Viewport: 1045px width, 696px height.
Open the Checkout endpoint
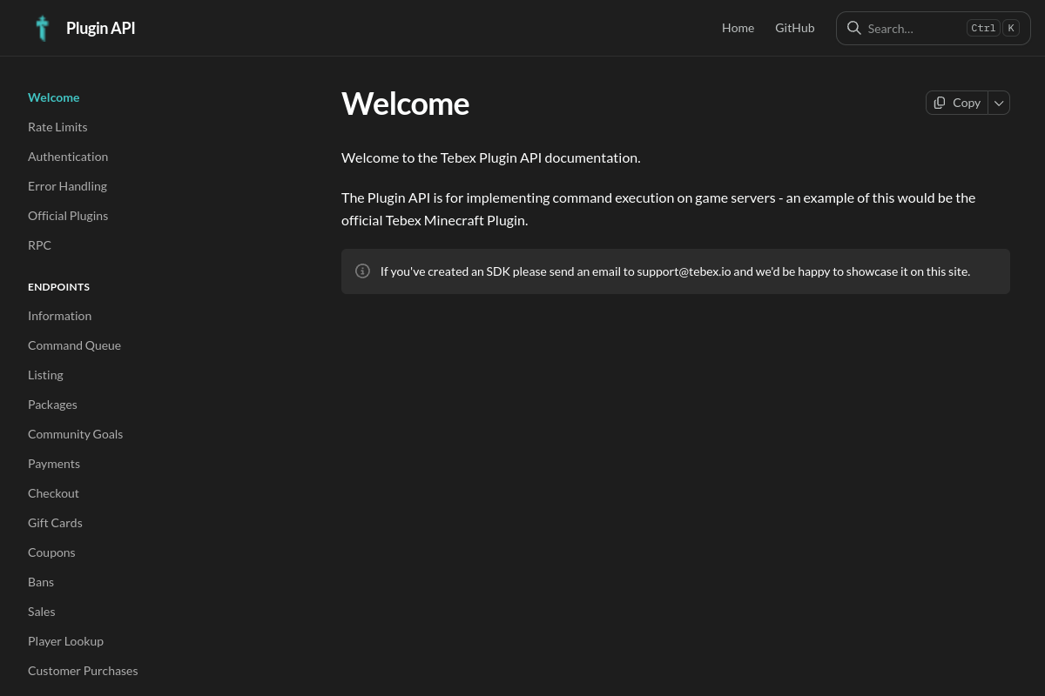tap(53, 493)
